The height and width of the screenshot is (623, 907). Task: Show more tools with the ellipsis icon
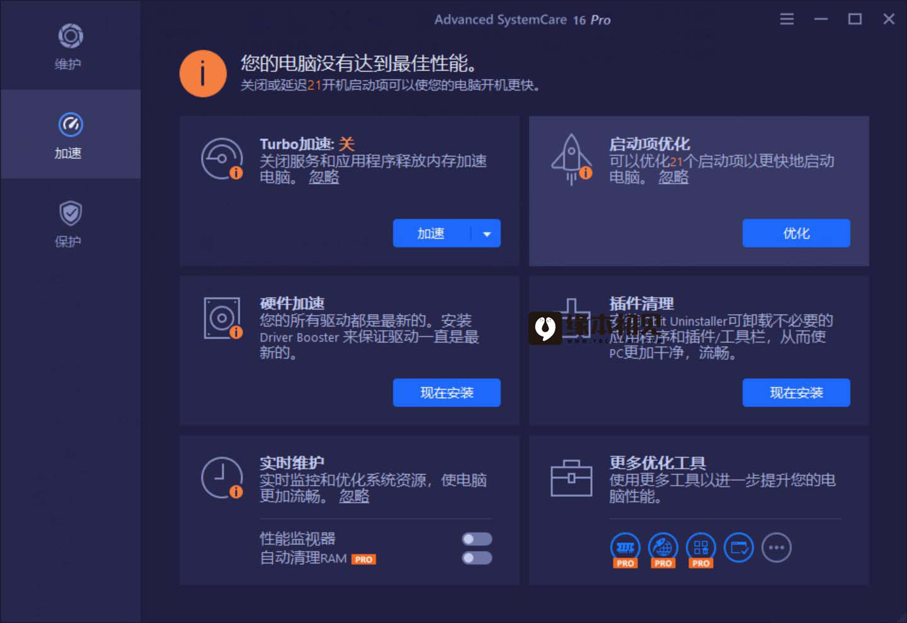[x=777, y=547]
